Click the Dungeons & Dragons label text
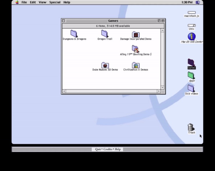Image resolution: width=215 pixels, height=171 pixels. coord(75,39)
